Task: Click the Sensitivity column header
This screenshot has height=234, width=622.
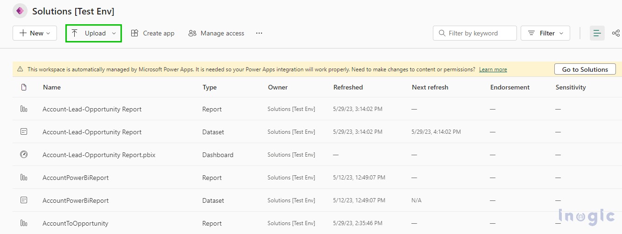Action: [571, 87]
